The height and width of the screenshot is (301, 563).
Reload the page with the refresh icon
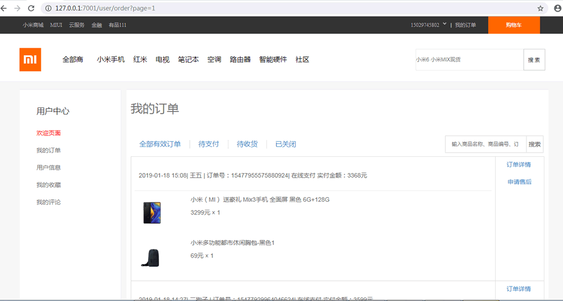(x=31, y=8)
